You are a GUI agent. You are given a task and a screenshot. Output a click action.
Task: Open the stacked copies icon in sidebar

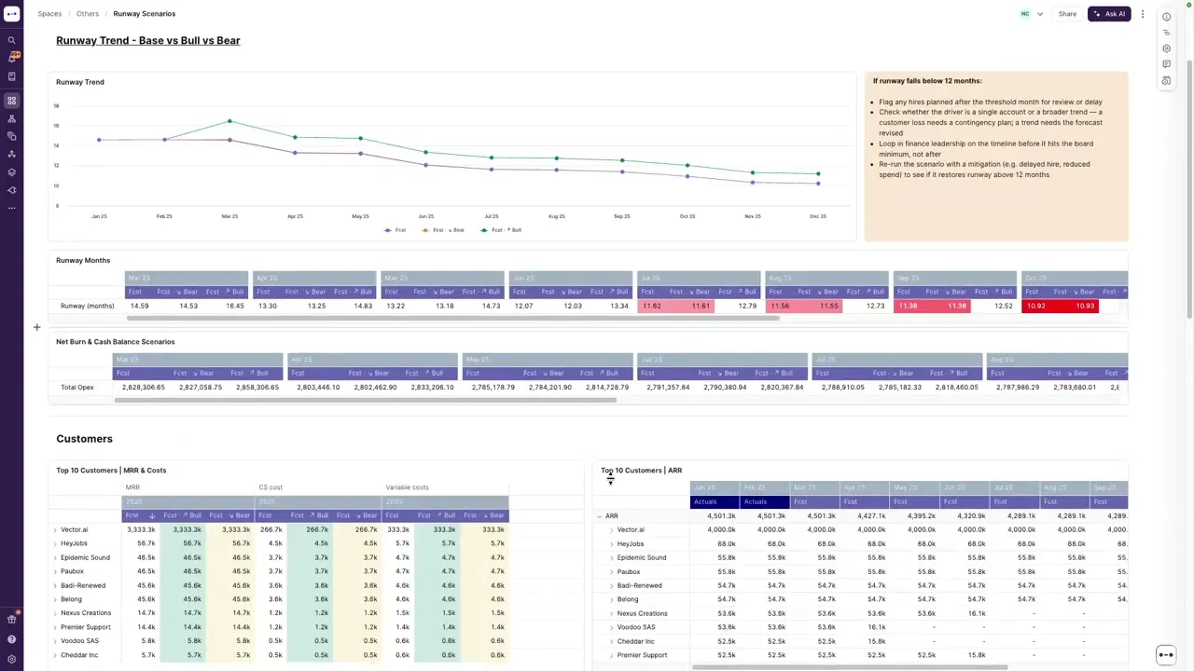coord(11,136)
